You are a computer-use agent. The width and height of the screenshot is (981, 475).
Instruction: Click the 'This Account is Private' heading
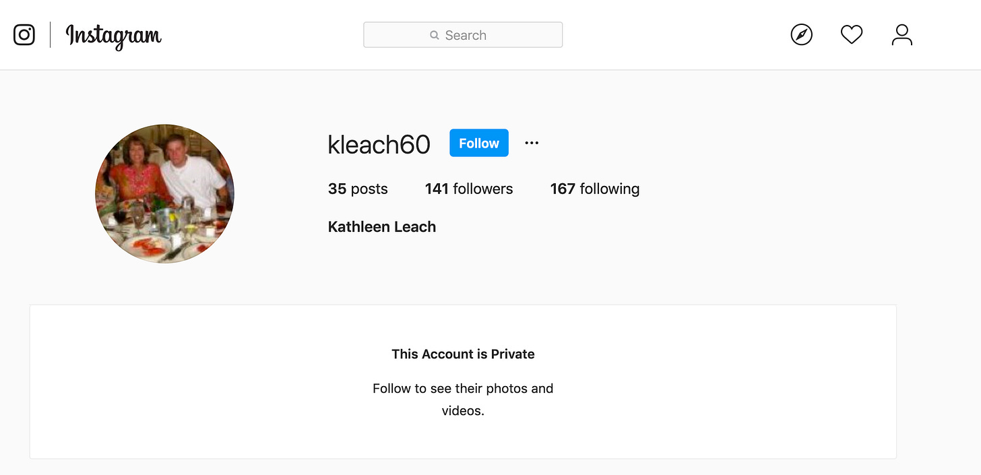pos(463,354)
